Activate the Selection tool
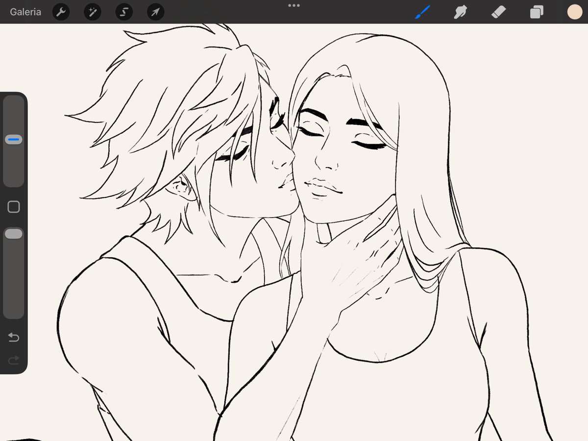Image resolution: width=588 pixels, height=441 pixels. pyautogui.click(x=123, y=12)
